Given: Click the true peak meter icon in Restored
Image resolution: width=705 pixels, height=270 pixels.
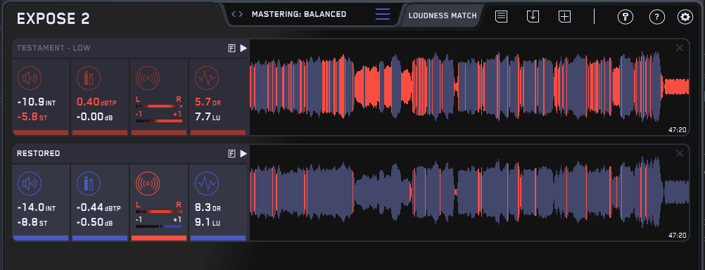Looking at the screenshot, I should [88, 184].
